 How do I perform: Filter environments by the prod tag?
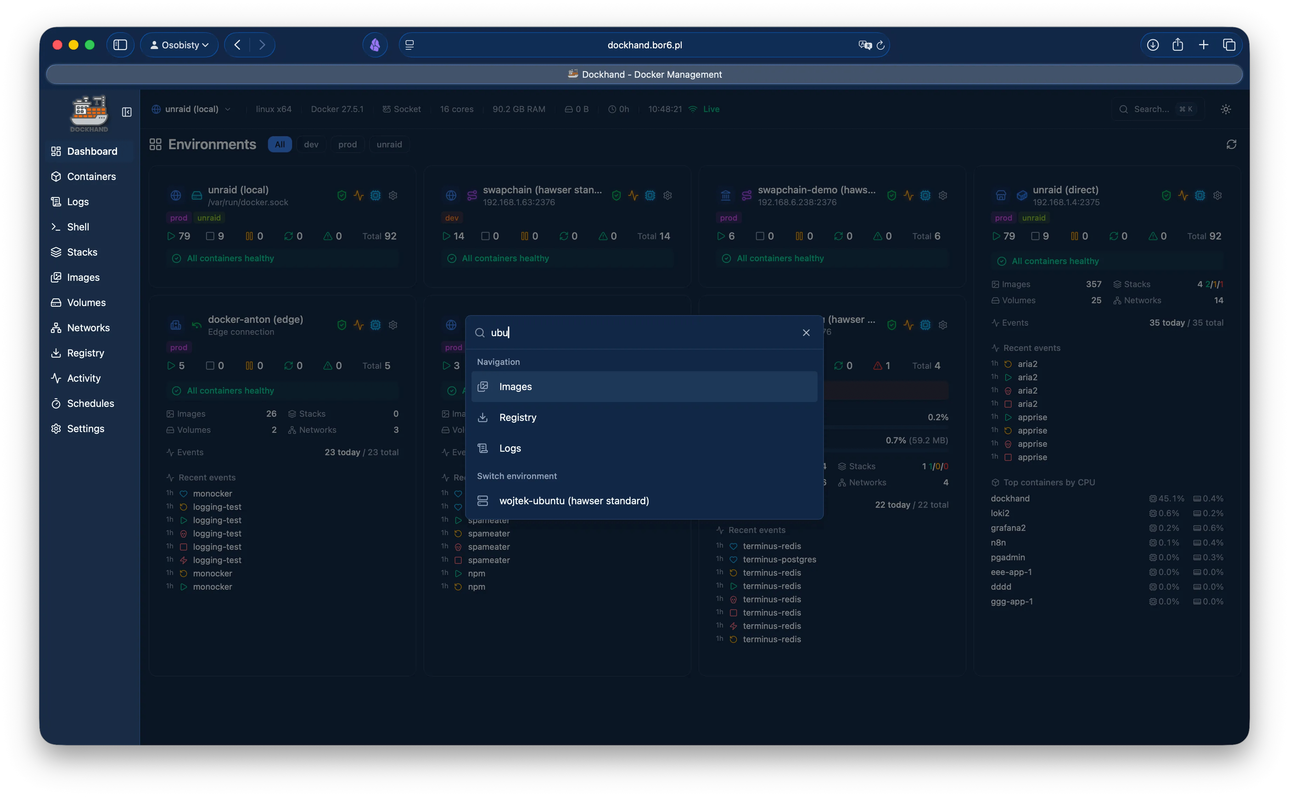click(347, 144)
